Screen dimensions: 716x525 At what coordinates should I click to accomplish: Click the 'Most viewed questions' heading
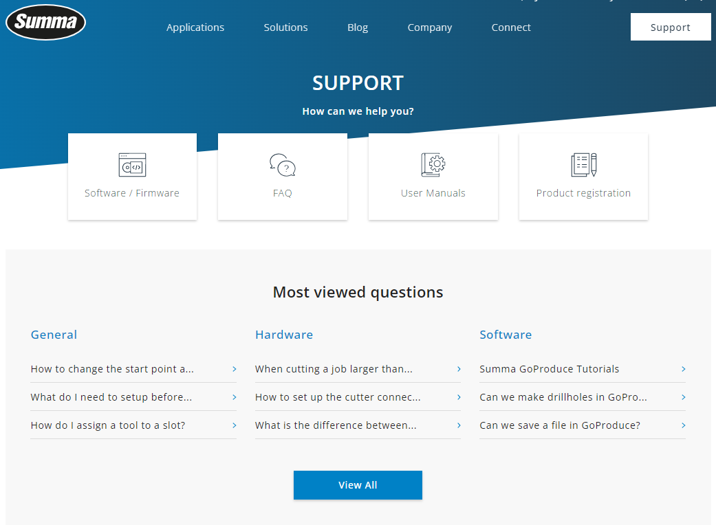click(358, 292)
